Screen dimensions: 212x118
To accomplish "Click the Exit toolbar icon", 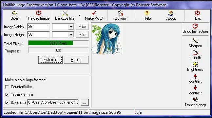I will coord(197,13).
